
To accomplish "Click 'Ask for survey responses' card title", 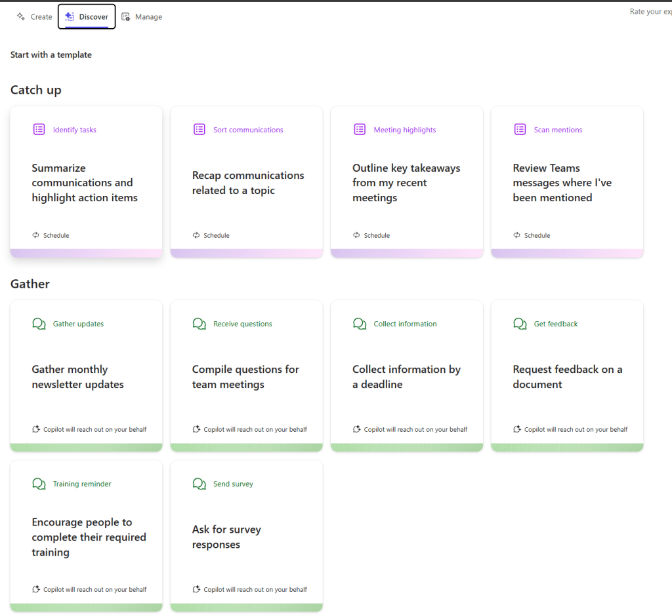I will click(226, 537).
